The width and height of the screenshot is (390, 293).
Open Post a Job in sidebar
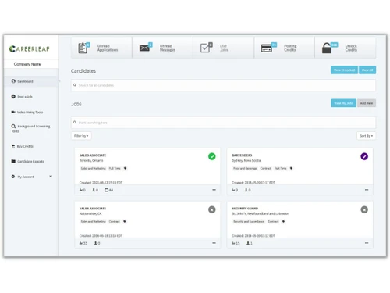[25, 97]
